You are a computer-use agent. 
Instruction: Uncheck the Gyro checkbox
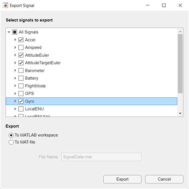(21, 101)
